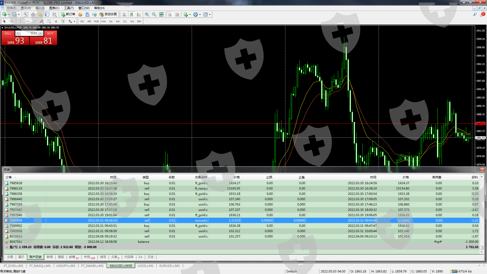Click the New Order (新订单) toolbar button

[x=68, y=14]
